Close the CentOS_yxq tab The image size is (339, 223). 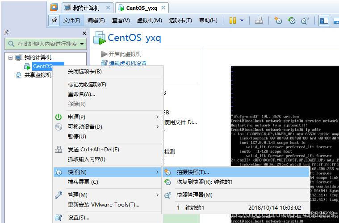point(163,8)
